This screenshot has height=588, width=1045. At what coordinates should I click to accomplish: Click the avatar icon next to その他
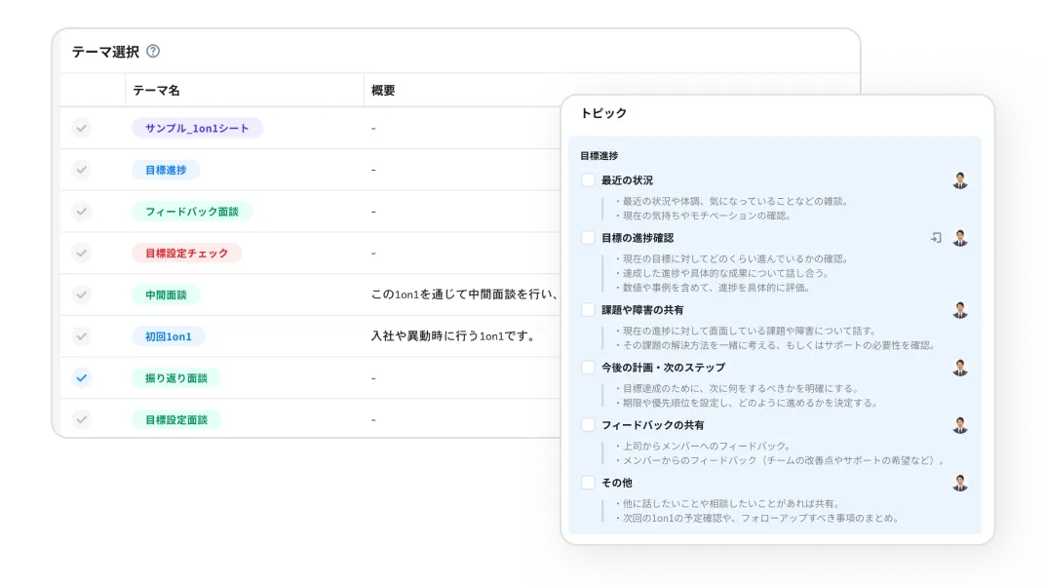(x=963, y=483)
